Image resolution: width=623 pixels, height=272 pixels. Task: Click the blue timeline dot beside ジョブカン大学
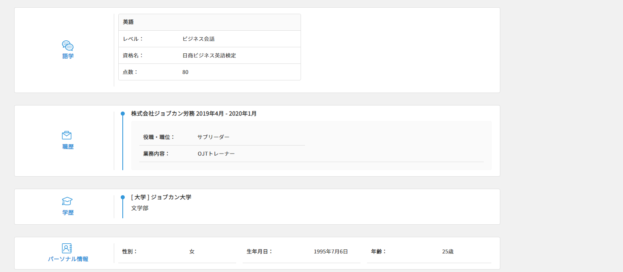pyautogui.click(x=123, y=197)
